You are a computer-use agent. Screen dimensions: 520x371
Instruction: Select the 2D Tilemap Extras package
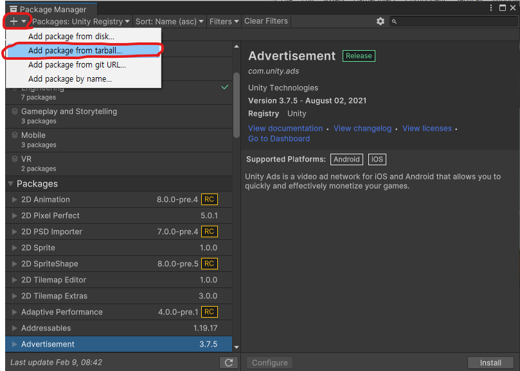click(x=119, y=296)
